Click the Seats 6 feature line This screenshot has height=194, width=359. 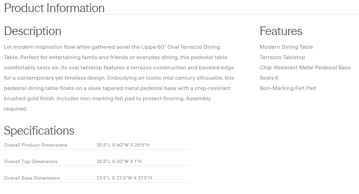tap(269, 78)
